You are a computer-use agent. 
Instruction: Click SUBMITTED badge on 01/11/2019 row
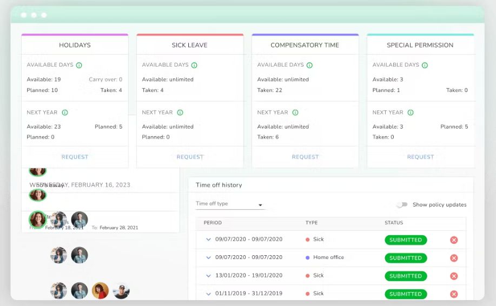tap(406, 294)
